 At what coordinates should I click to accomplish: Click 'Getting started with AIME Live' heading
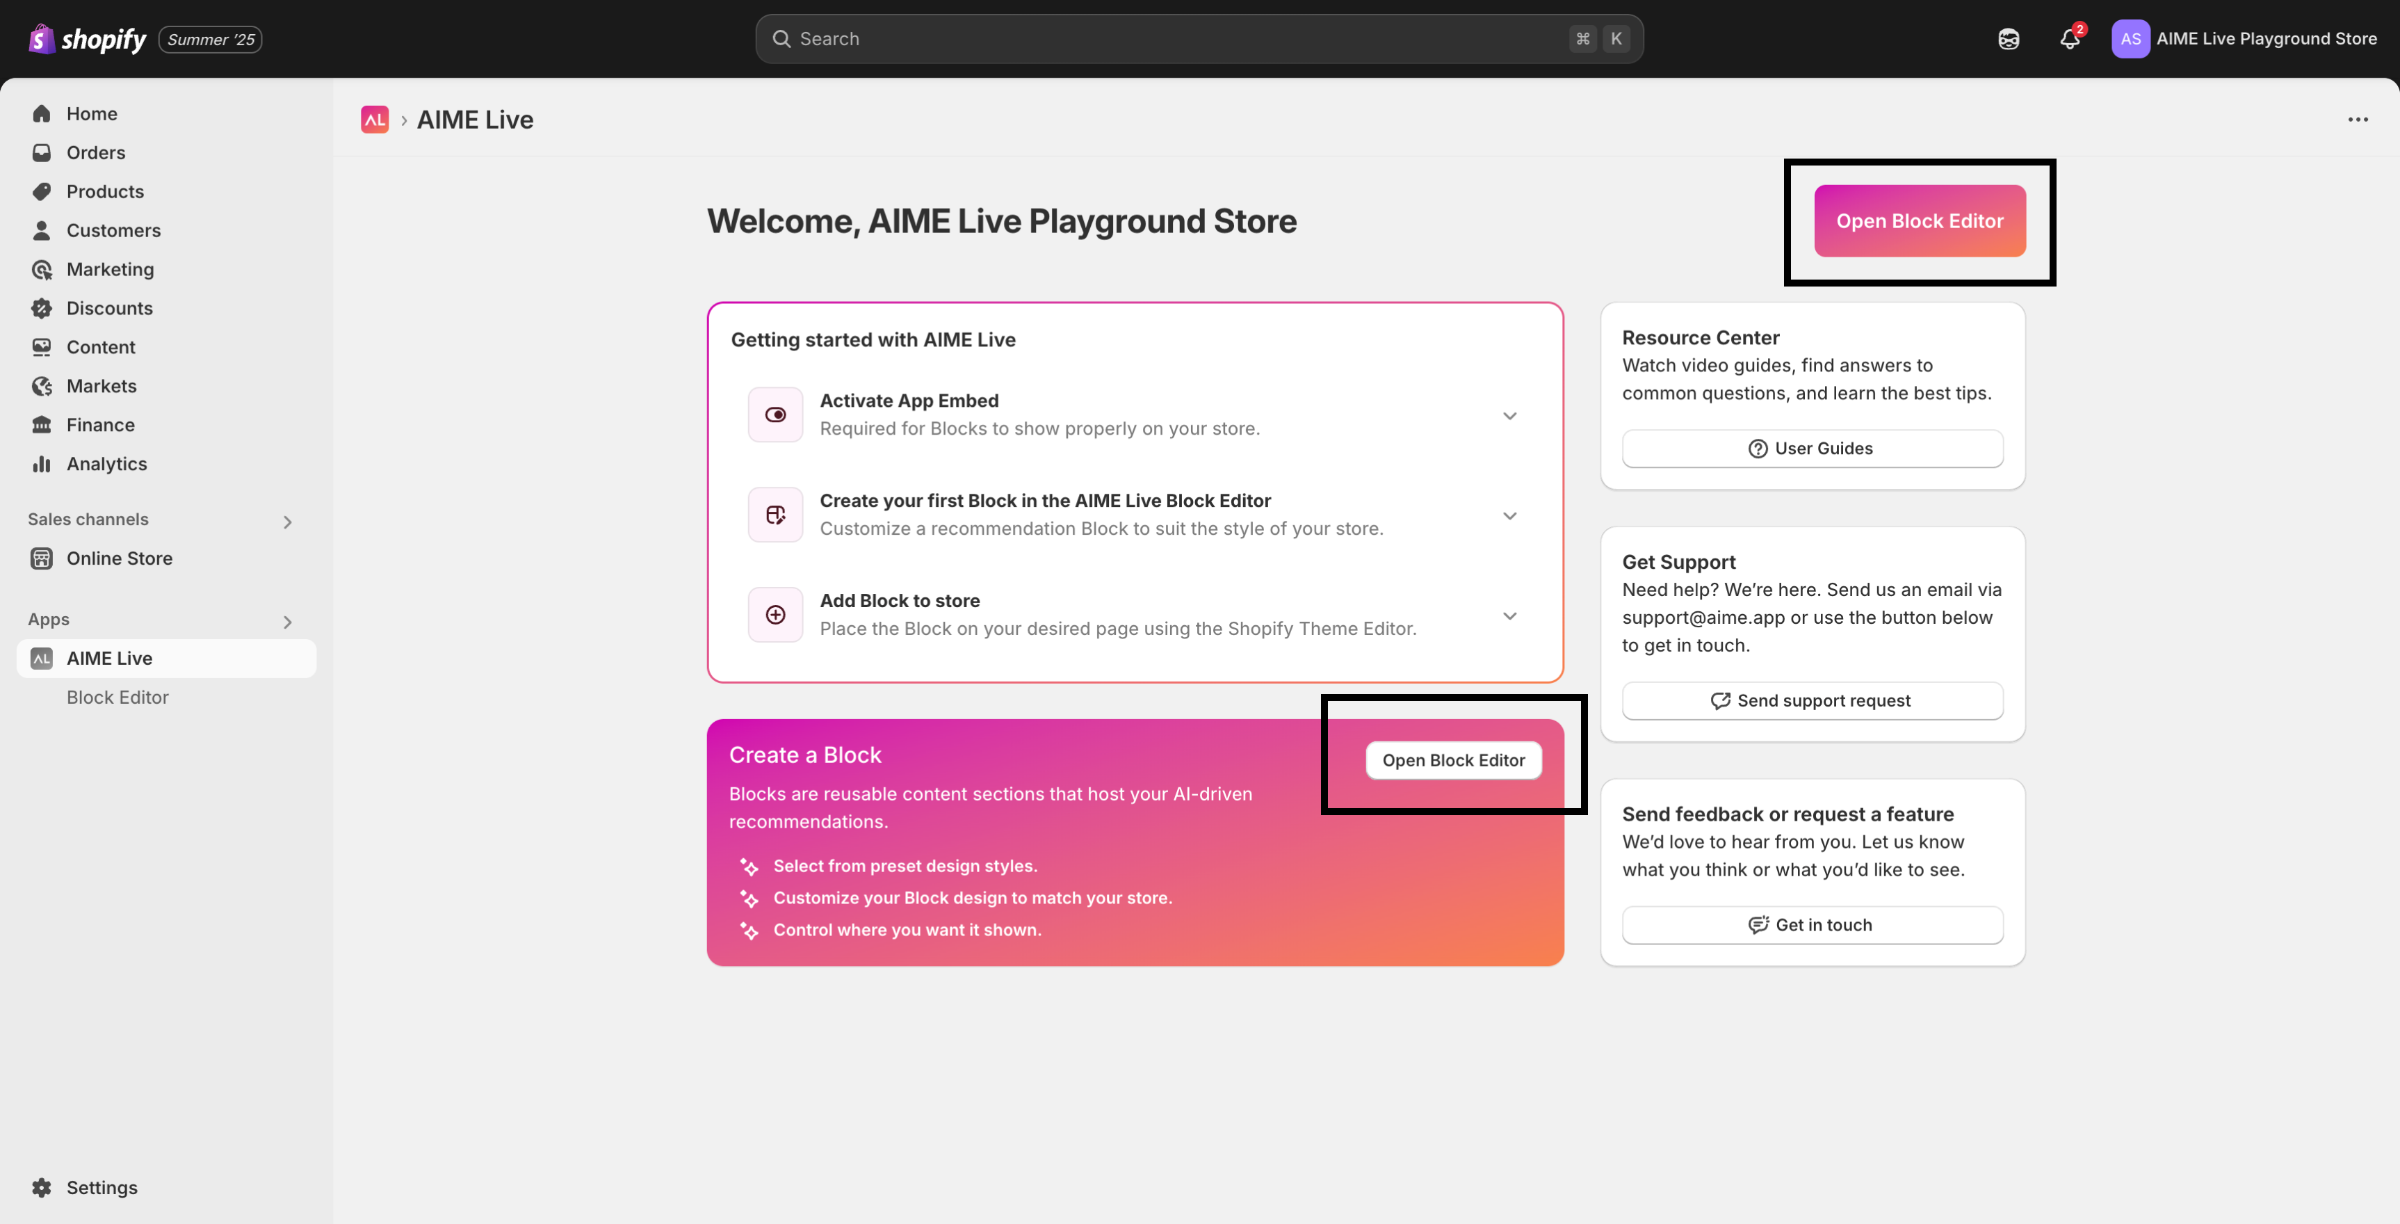coord(873,339)
